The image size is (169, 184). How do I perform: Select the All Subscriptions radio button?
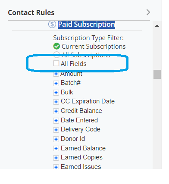coord(56,55)
